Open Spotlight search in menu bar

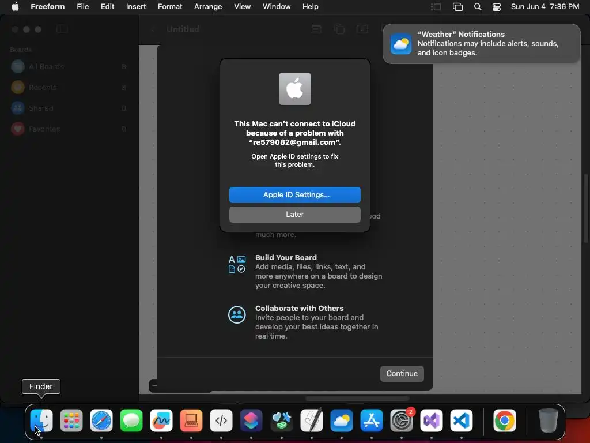pos(478,7)
